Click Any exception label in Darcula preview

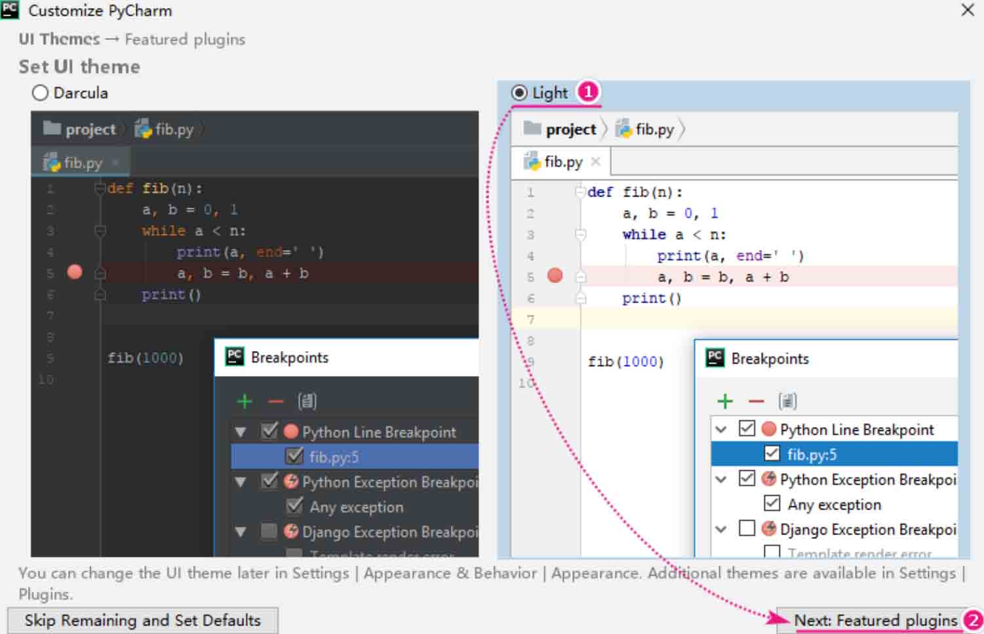pyautogui.click(x=357, y=507)
